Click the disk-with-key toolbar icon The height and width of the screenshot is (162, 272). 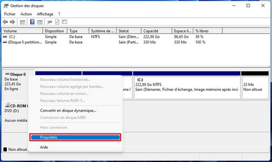[50, 22]
